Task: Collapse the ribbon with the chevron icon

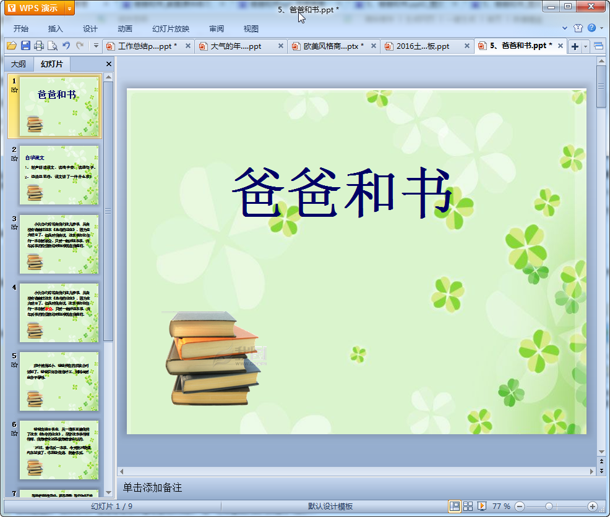Action: 565,28
